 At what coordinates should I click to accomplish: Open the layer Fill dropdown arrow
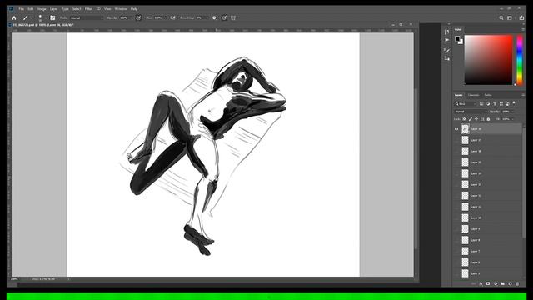(513, 119)
